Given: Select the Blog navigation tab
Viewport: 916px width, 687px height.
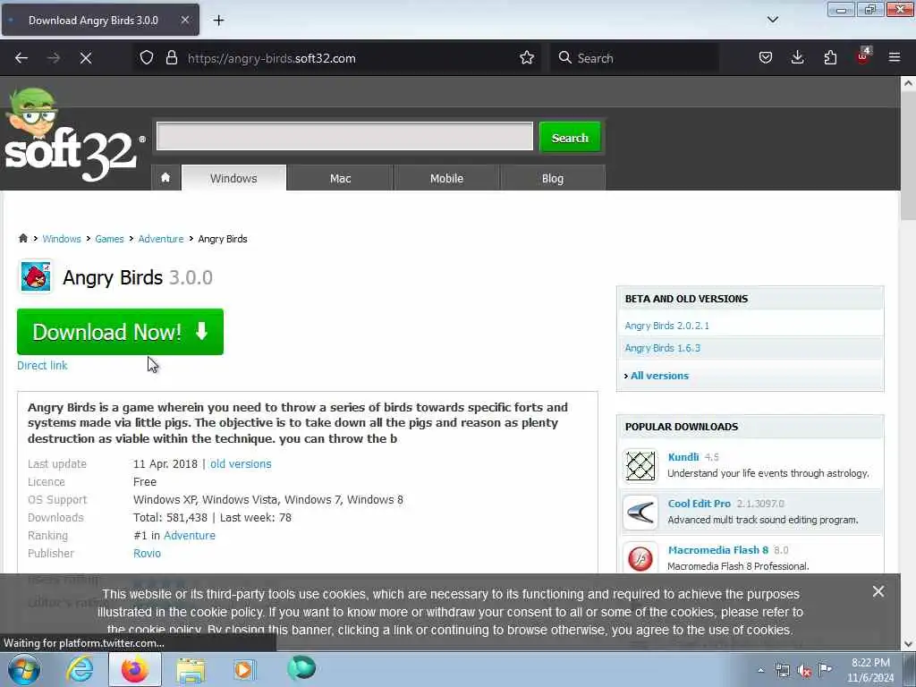Looking at the screenshot, I should click(x=553, y=178).
